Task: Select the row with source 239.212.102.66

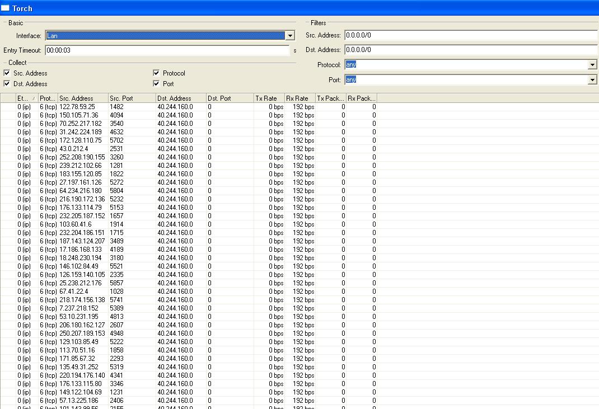Action: point(189,166)
